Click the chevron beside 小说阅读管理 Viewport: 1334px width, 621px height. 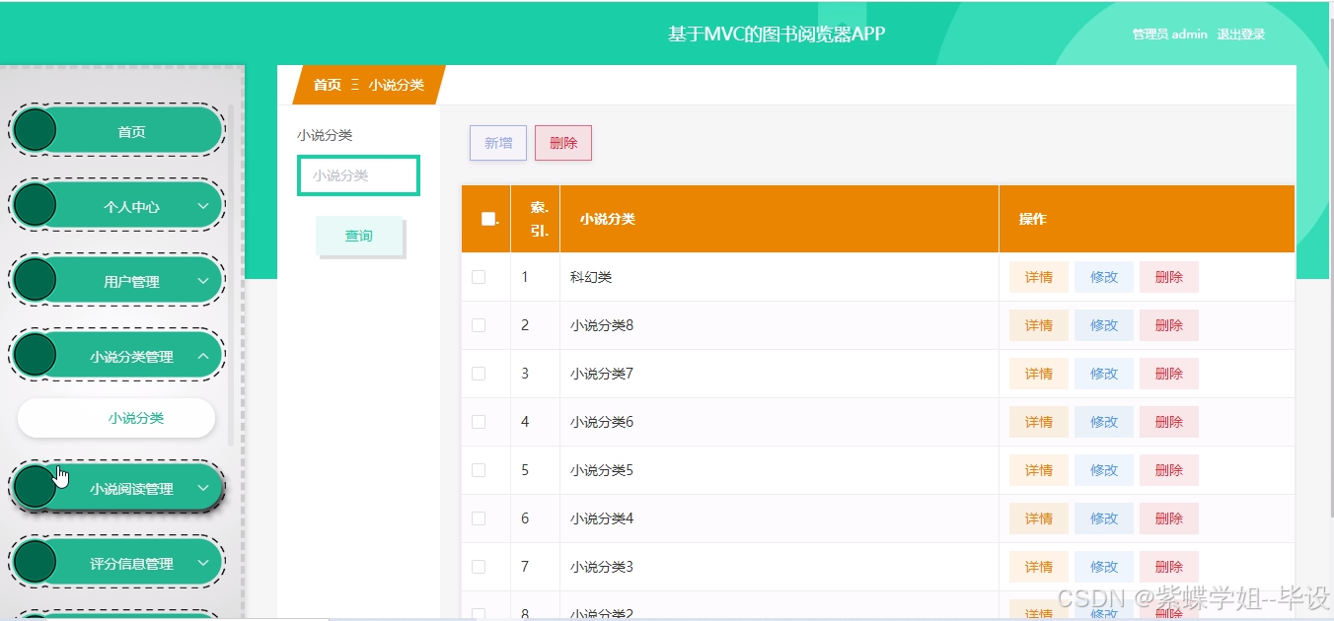point(203,488)
